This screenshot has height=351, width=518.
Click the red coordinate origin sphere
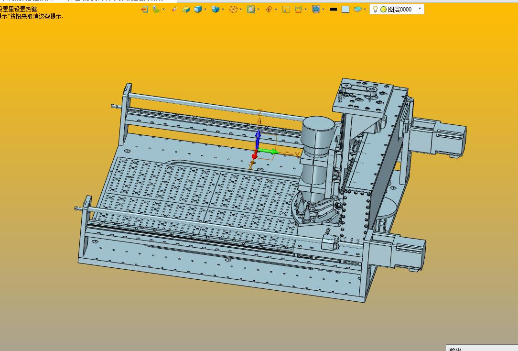(x=255, y=156)
